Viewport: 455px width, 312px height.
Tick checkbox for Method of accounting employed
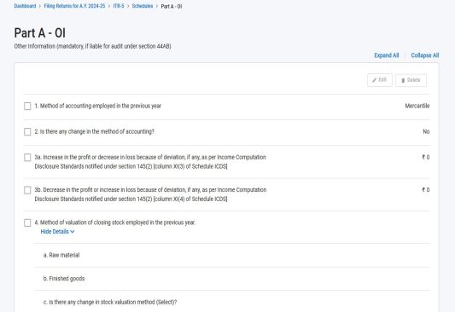(27, 106)
